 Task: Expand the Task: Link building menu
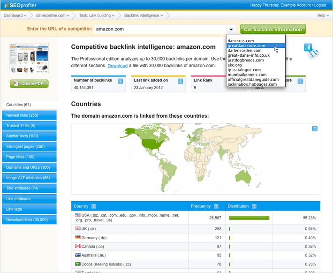pyautogui.click(x=97, y=15)
